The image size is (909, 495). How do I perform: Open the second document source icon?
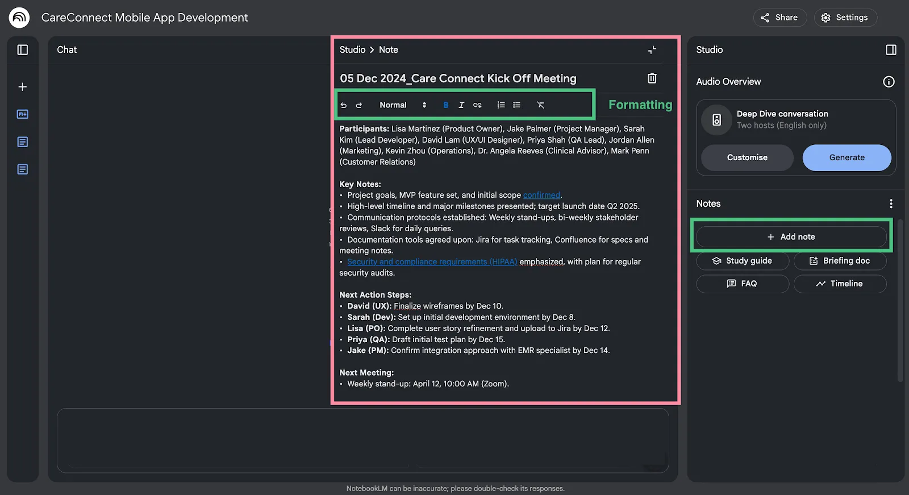23,169
